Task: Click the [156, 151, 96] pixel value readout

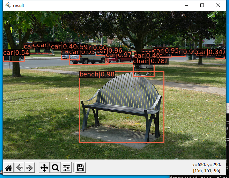Action: pyautogui.click(x=207, y=171)
